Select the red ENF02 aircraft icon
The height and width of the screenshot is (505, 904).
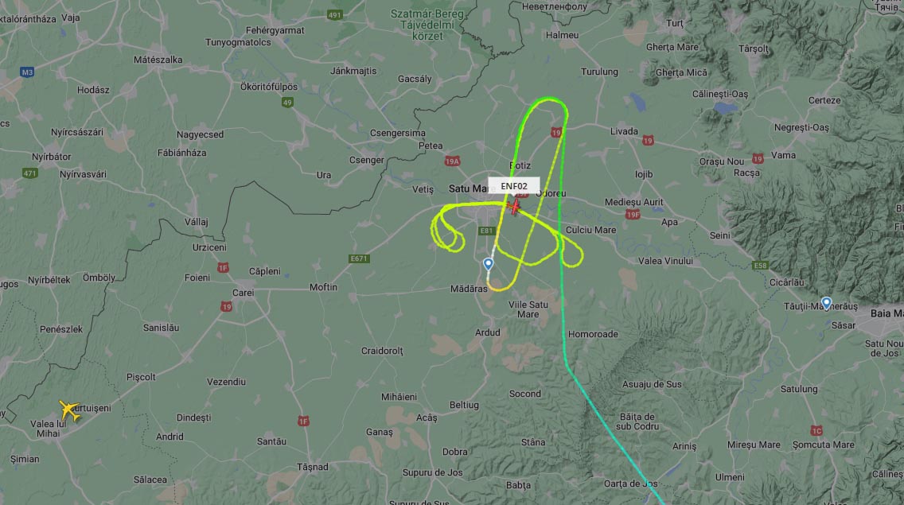pos(514,206)
